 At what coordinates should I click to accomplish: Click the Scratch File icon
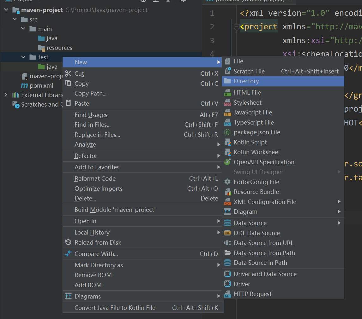click(228, 71)
